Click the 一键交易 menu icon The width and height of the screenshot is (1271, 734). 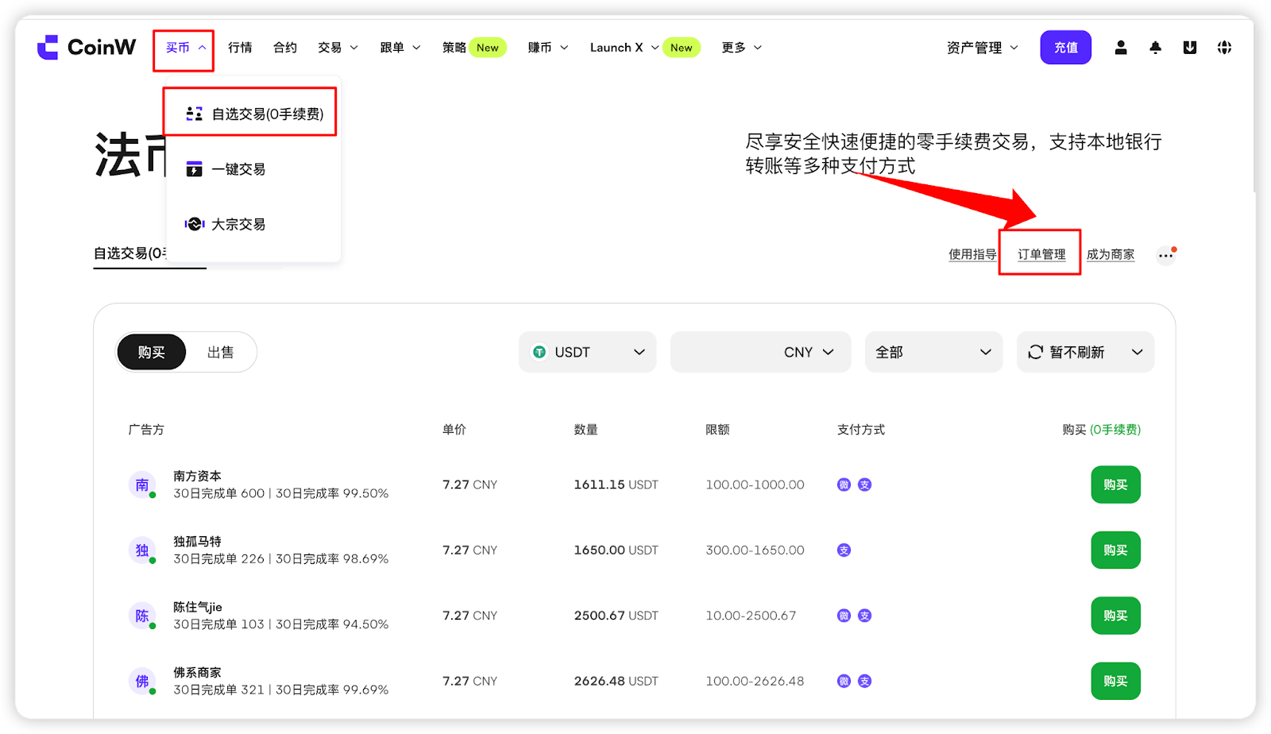[x=194, y=169]
